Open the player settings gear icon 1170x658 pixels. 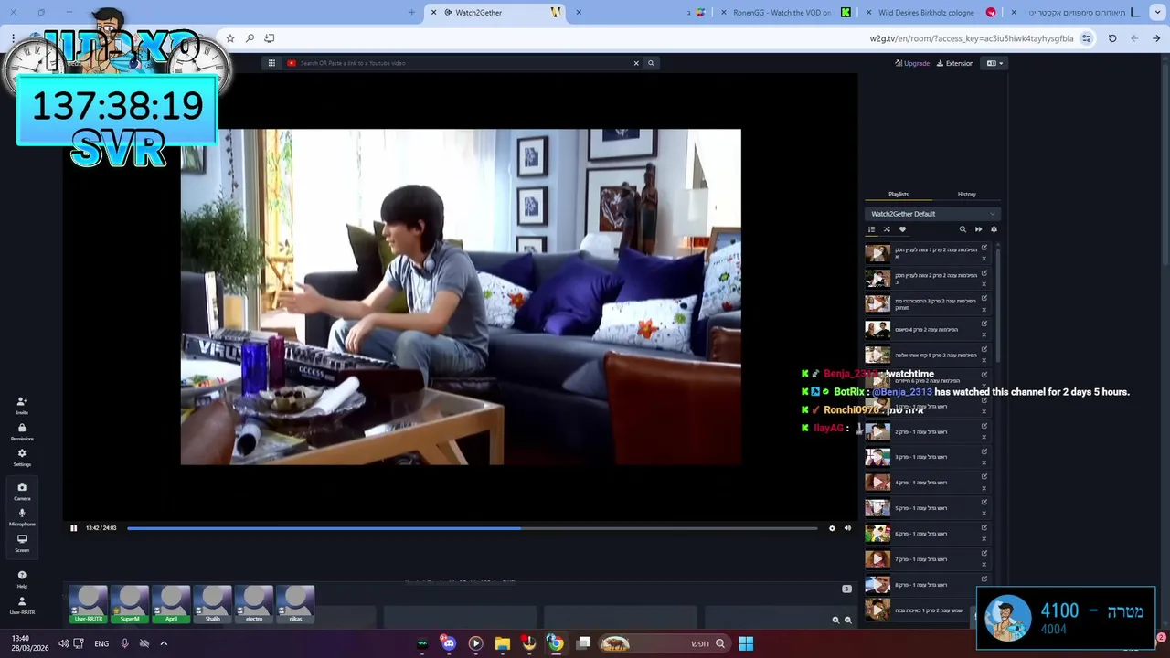832,528
